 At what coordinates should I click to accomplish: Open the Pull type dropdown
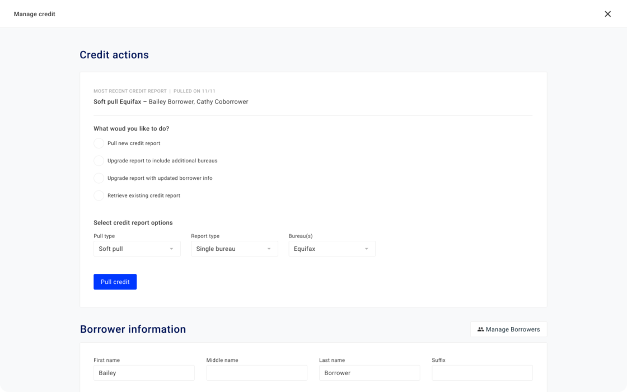137,249
